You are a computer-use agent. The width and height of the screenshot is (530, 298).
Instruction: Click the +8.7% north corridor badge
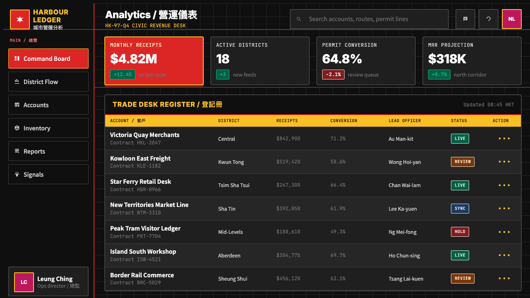pyautogui.click(x=439, y=74)
